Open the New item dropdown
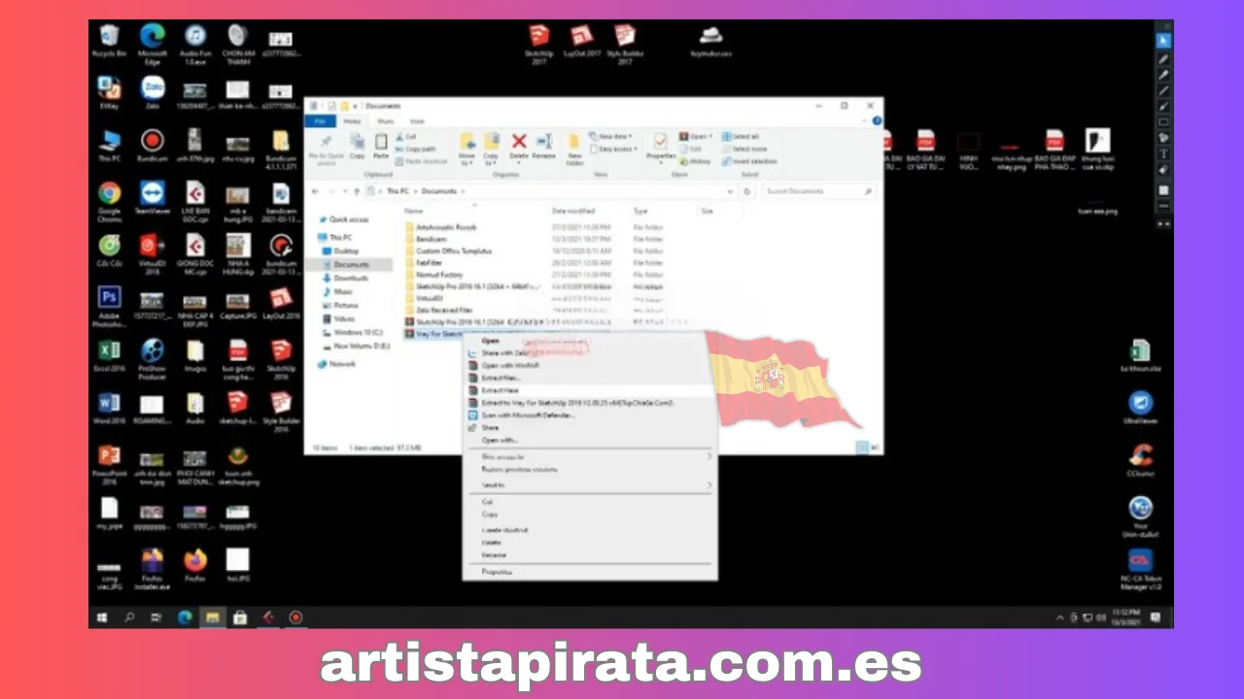The width and height of the screenshot is (1244, 699). (x=610, y=137)
